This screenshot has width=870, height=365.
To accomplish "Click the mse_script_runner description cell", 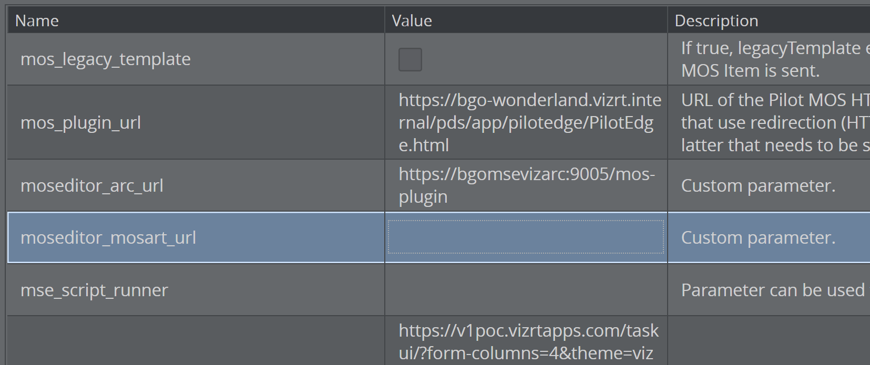I will point(769,290).
